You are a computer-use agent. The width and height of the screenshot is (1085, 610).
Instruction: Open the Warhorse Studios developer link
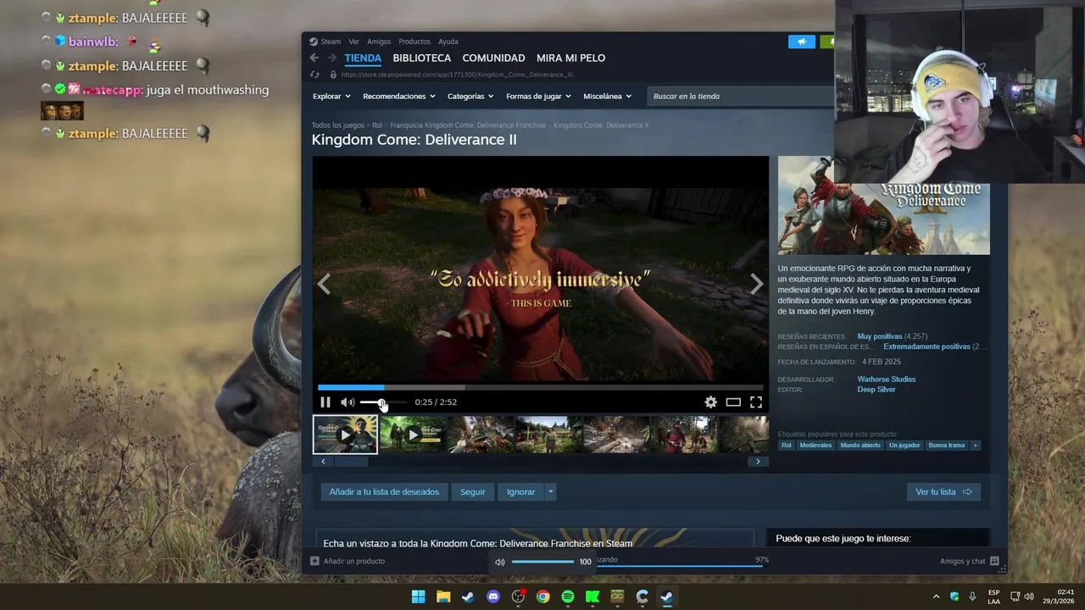click(x=886, y=380)
